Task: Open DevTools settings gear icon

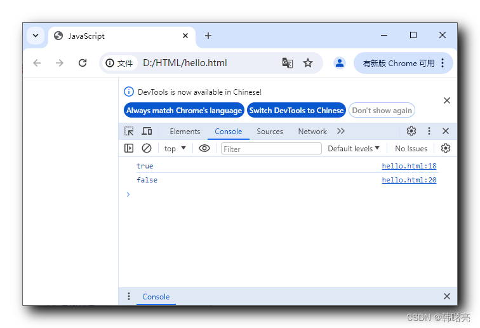Action: click(x=411, y=131)
